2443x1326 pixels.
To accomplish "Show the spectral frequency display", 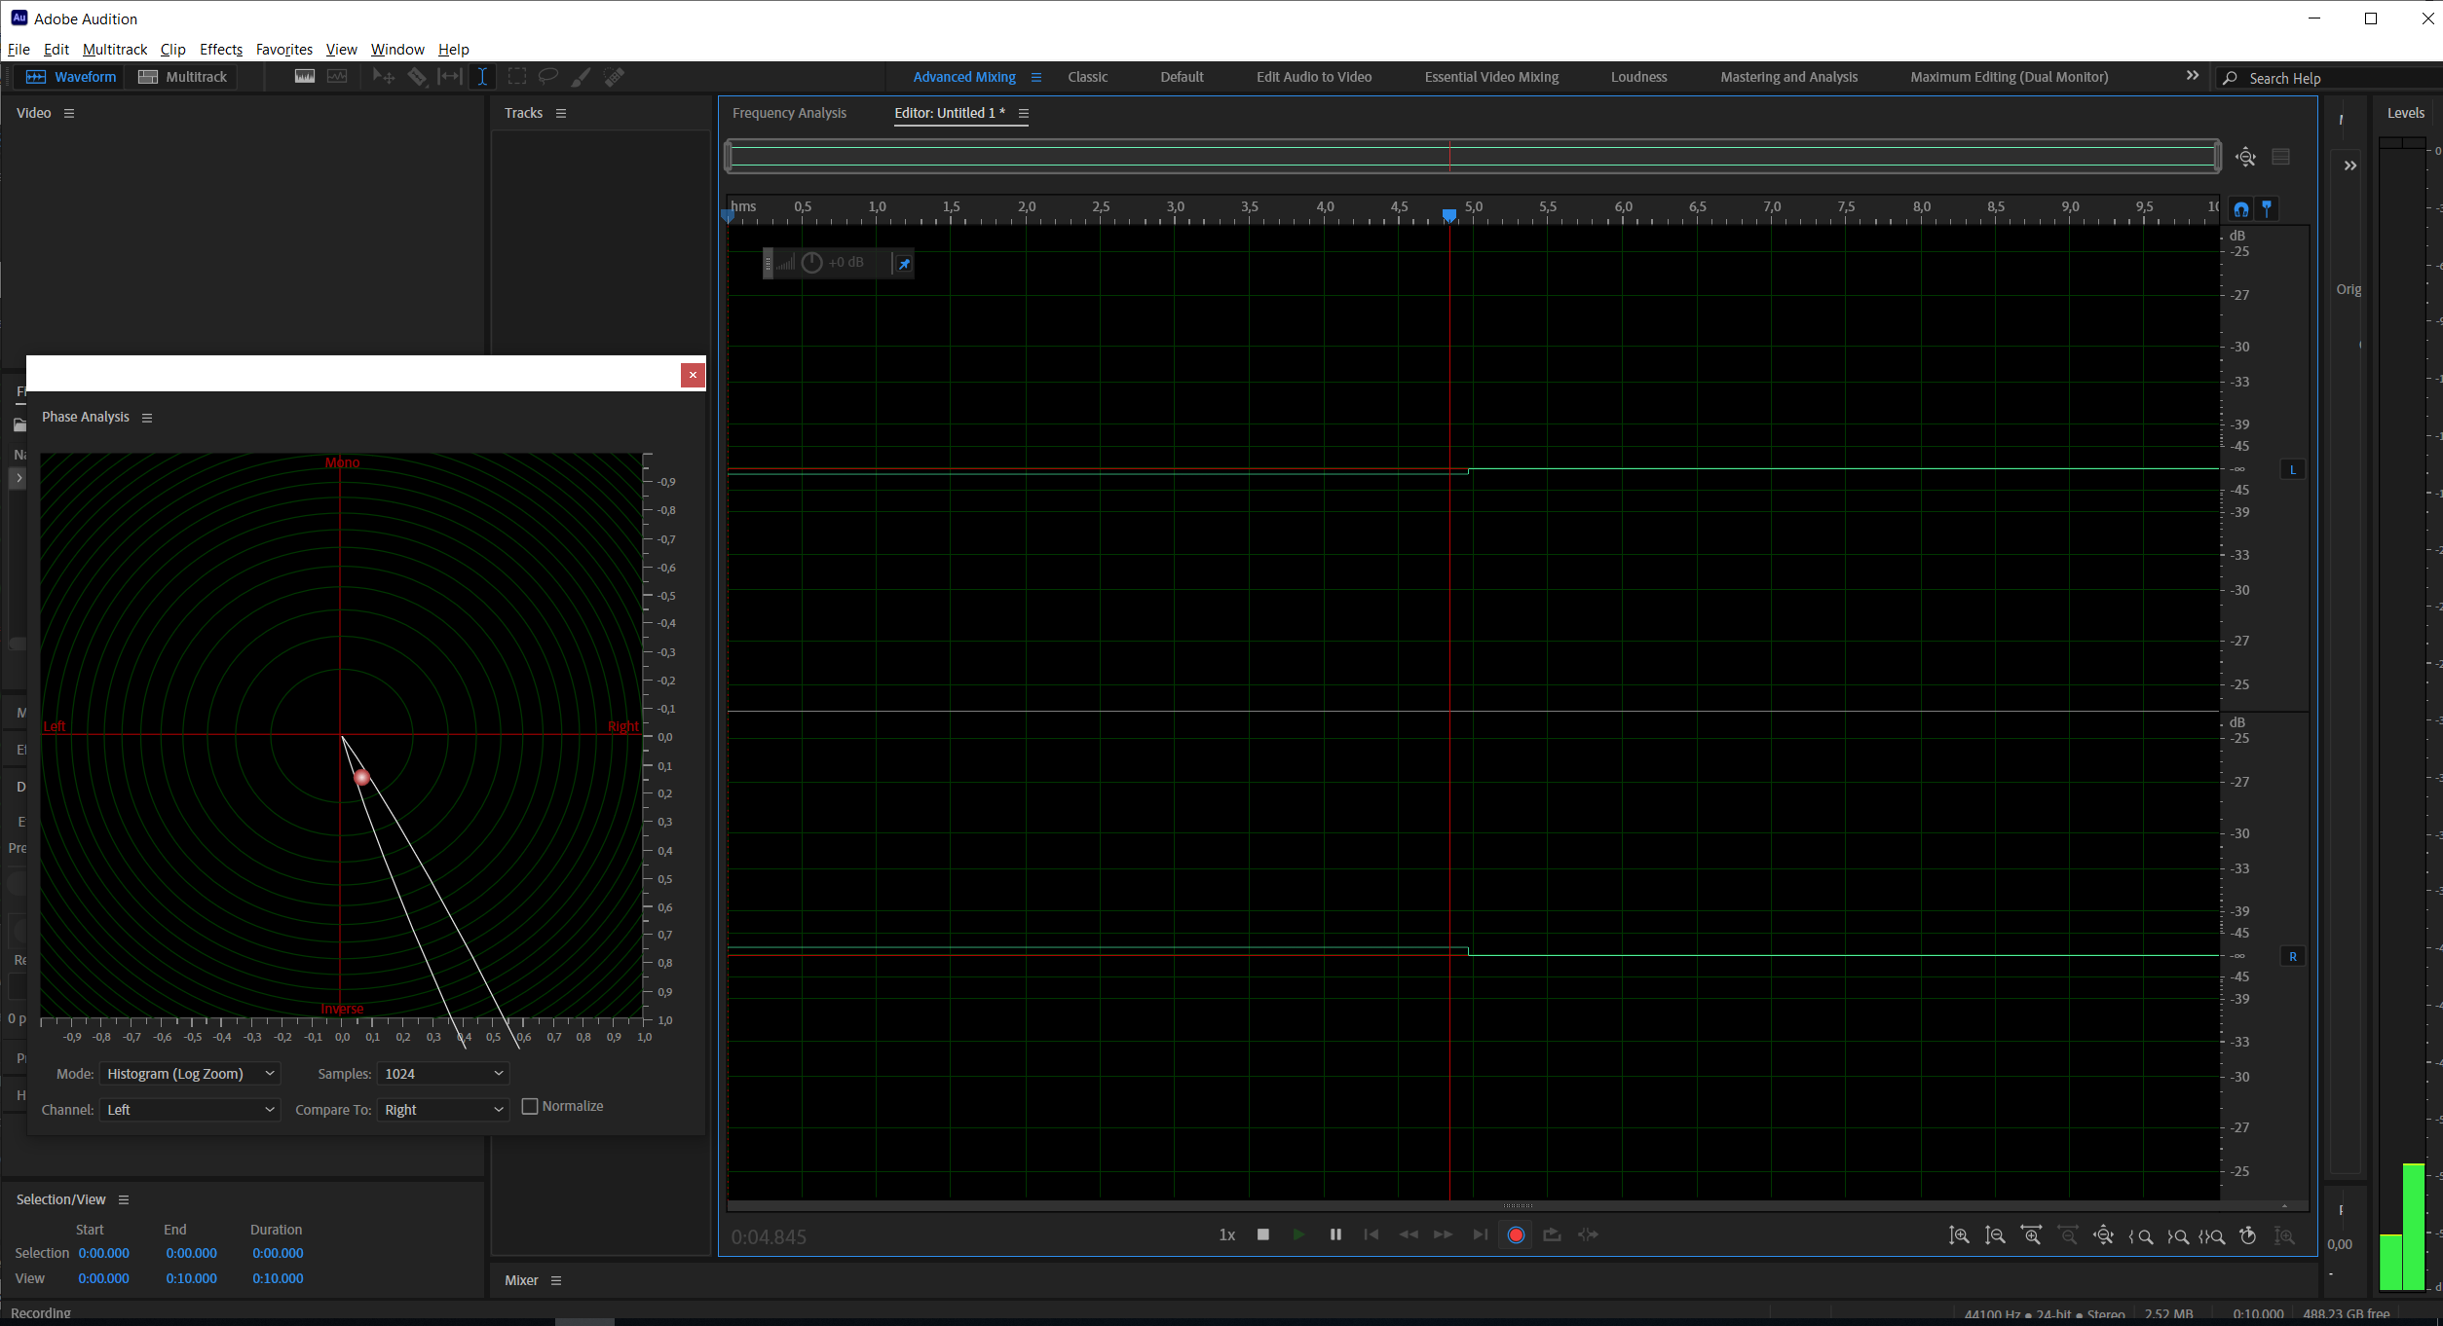I will point(305,77).
